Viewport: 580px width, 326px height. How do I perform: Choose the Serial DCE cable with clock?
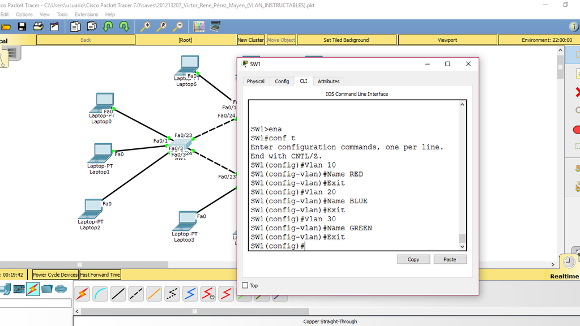click(208, 294)
